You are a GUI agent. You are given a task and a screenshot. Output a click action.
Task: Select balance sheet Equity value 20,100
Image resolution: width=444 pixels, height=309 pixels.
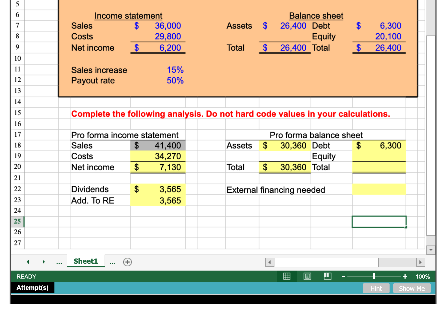[x=379, y=36]
